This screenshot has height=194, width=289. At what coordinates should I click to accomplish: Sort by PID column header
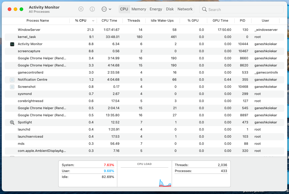(x=243, y=20)
